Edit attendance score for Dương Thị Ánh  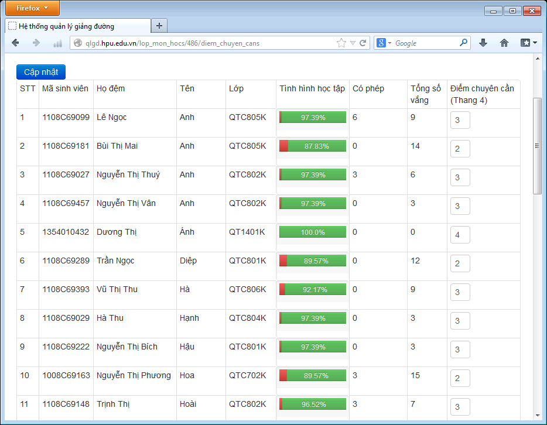point(460,235)
